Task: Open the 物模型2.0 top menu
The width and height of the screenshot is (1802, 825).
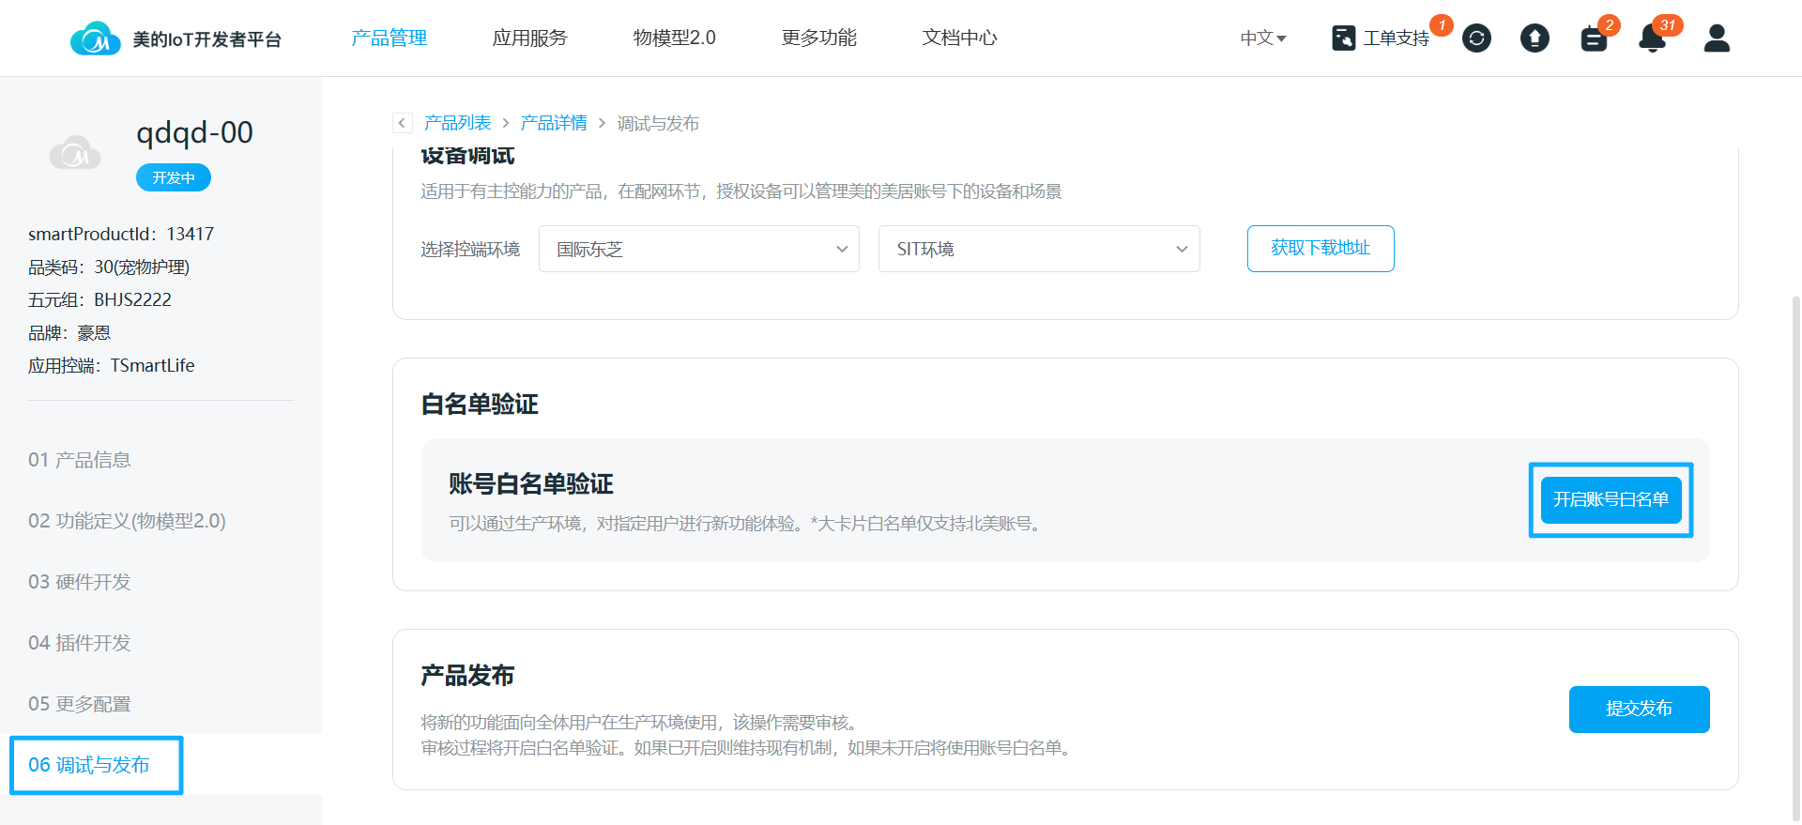Action: [674, 38]
